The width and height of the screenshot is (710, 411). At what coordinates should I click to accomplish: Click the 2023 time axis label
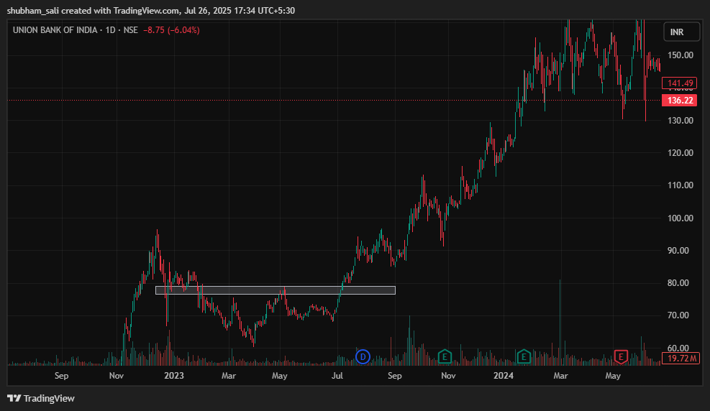174,376
